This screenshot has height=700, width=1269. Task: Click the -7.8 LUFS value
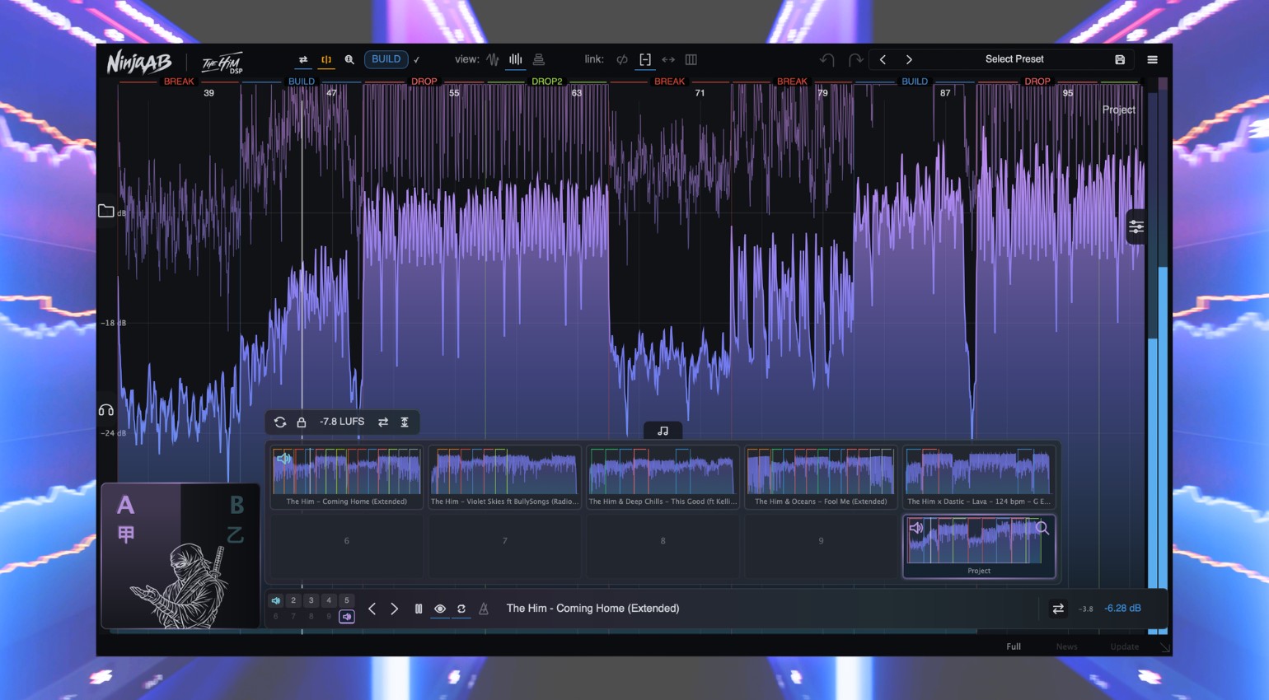pos(342,422)
